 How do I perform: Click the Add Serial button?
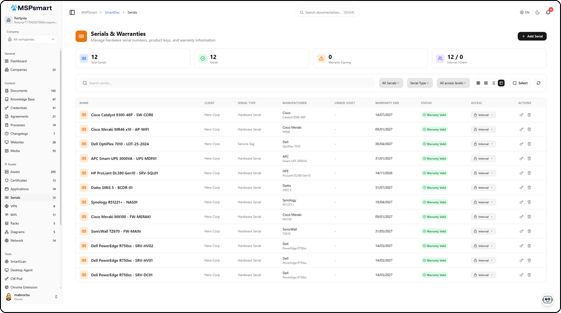click(x=532, y=36)
